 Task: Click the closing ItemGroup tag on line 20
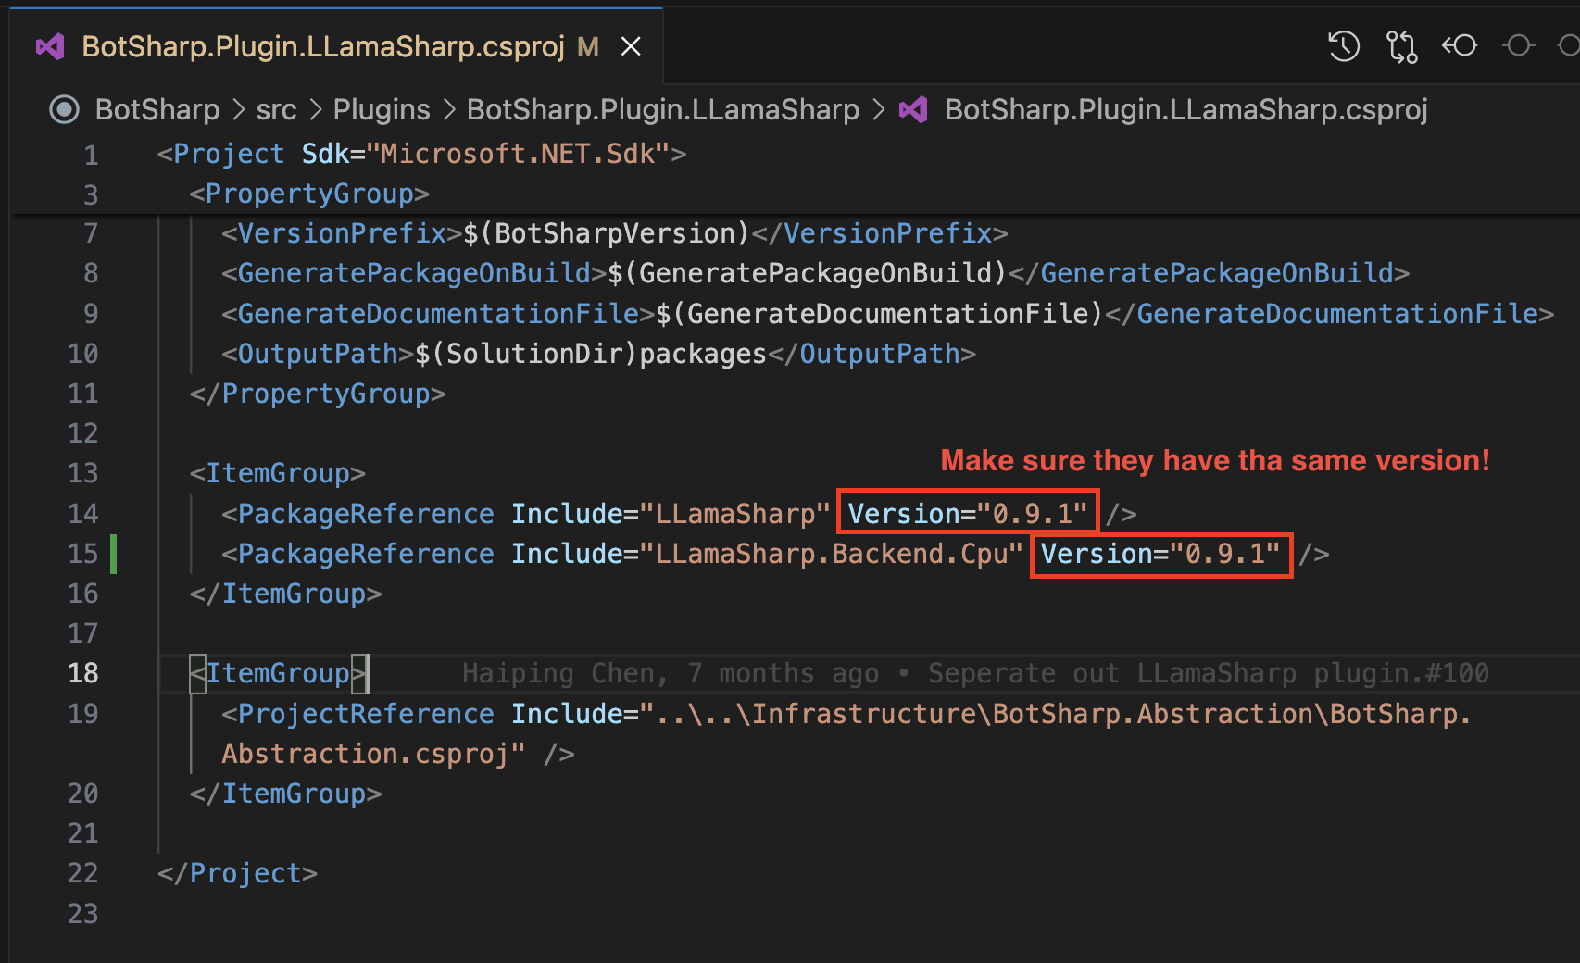(x=285, y=794)
